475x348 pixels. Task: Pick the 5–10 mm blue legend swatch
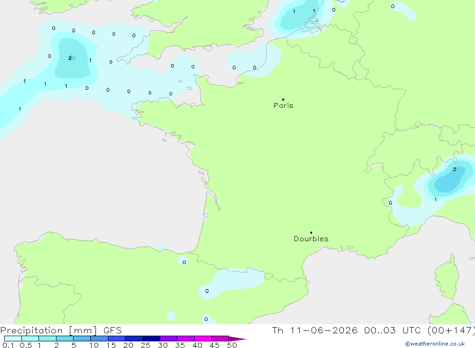click(82, 339)
